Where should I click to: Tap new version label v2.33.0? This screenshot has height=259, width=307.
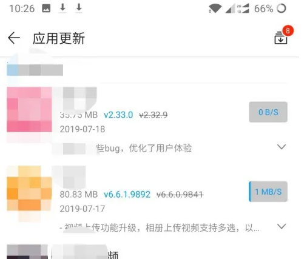pyautogui.click(x=118, y=115)
